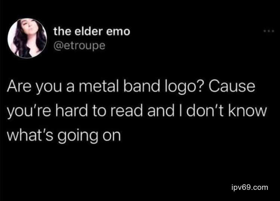Click the word "going" in the tweet
This screenshot has width=280, height=201.
click(78, 137)
